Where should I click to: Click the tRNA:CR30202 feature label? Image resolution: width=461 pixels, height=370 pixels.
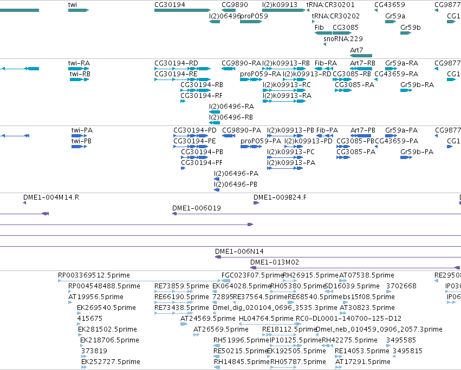tap(335, 16)
